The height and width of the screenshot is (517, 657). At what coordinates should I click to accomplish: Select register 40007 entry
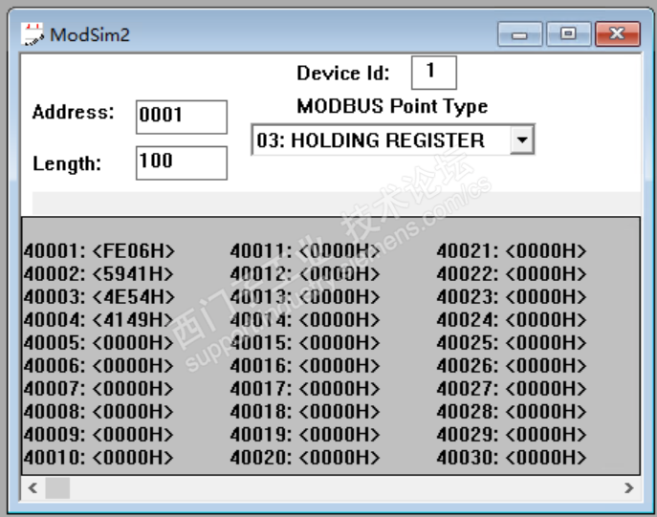(x=99, y=389)
